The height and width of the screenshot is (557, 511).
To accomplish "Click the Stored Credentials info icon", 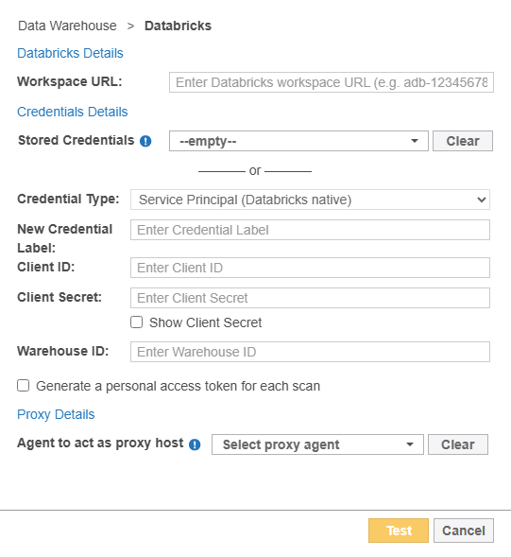I will click(x=145, y=141).
